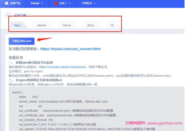Click the ssl_certificate_key line in the config

pyautogui.click(x=67, y=115)
